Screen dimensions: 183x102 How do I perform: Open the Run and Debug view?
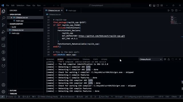pos(3,32)
